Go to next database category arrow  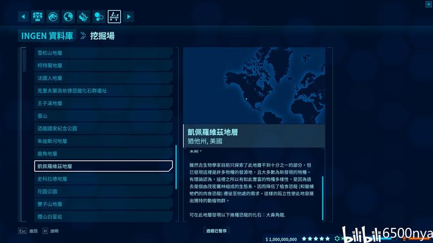click(129, 17)
